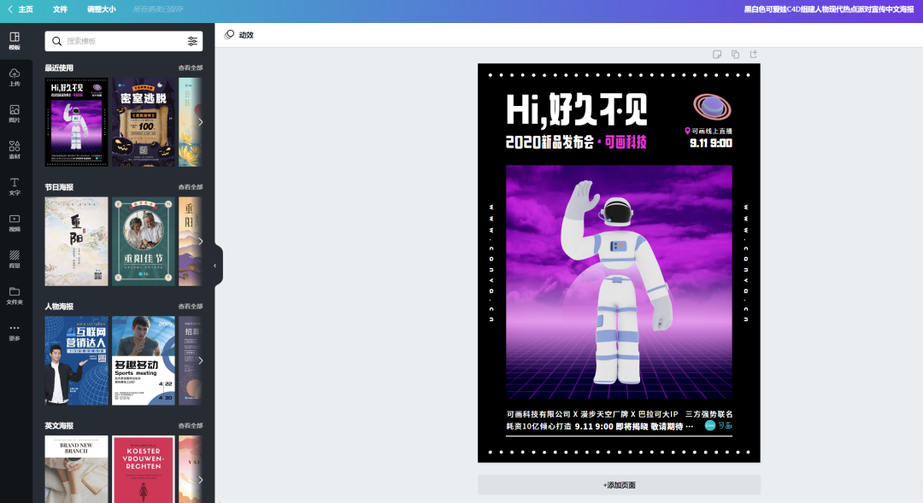Collapse the templates side panel
Viewport: 923px width, 503px height.
215,266
